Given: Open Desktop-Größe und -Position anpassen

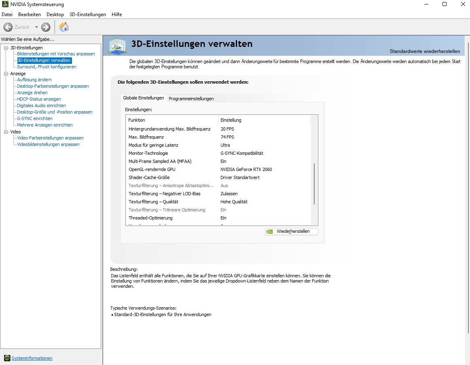Looking at the screenshot, I should click(x=55, y=112).
